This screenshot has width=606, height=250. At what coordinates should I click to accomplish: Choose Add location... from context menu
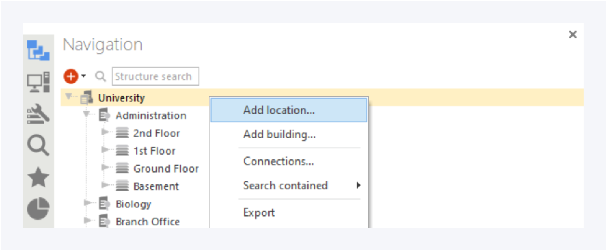coord(279,110)
